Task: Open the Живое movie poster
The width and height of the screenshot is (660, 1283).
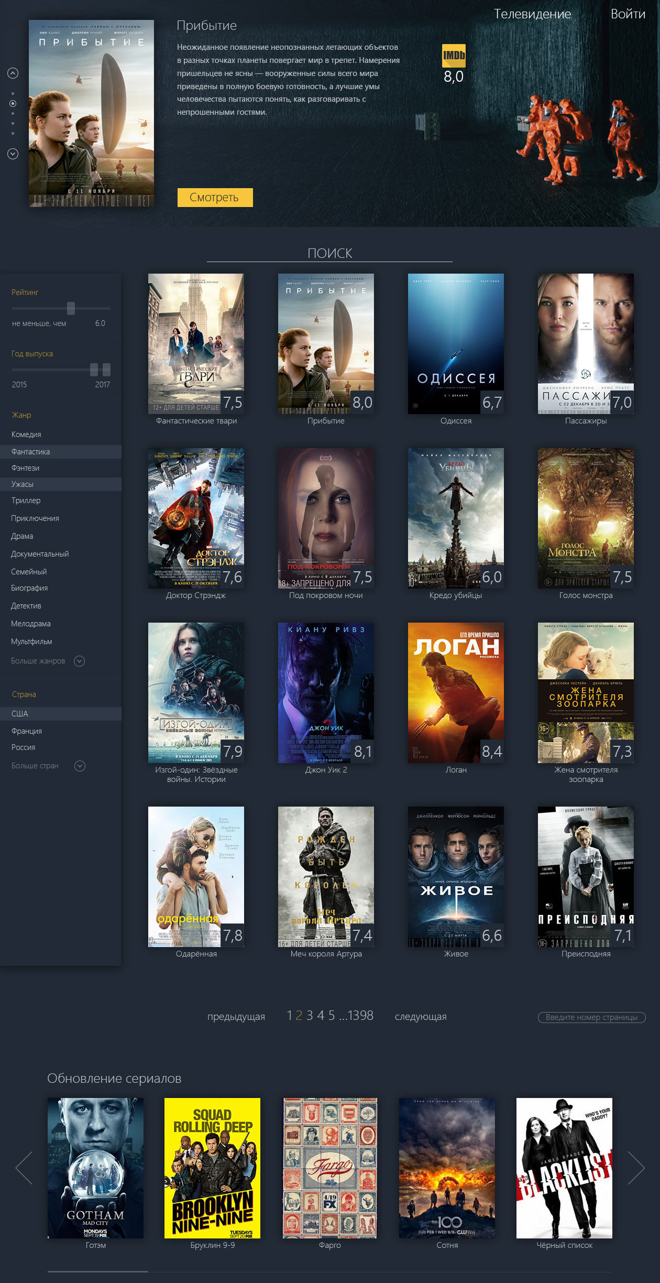Action: pyautogui.click(x=456, y=877)
